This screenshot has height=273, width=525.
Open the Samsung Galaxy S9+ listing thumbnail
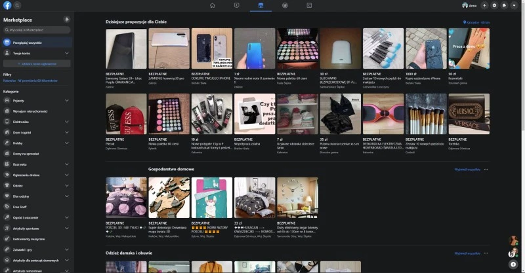[126, 48]
